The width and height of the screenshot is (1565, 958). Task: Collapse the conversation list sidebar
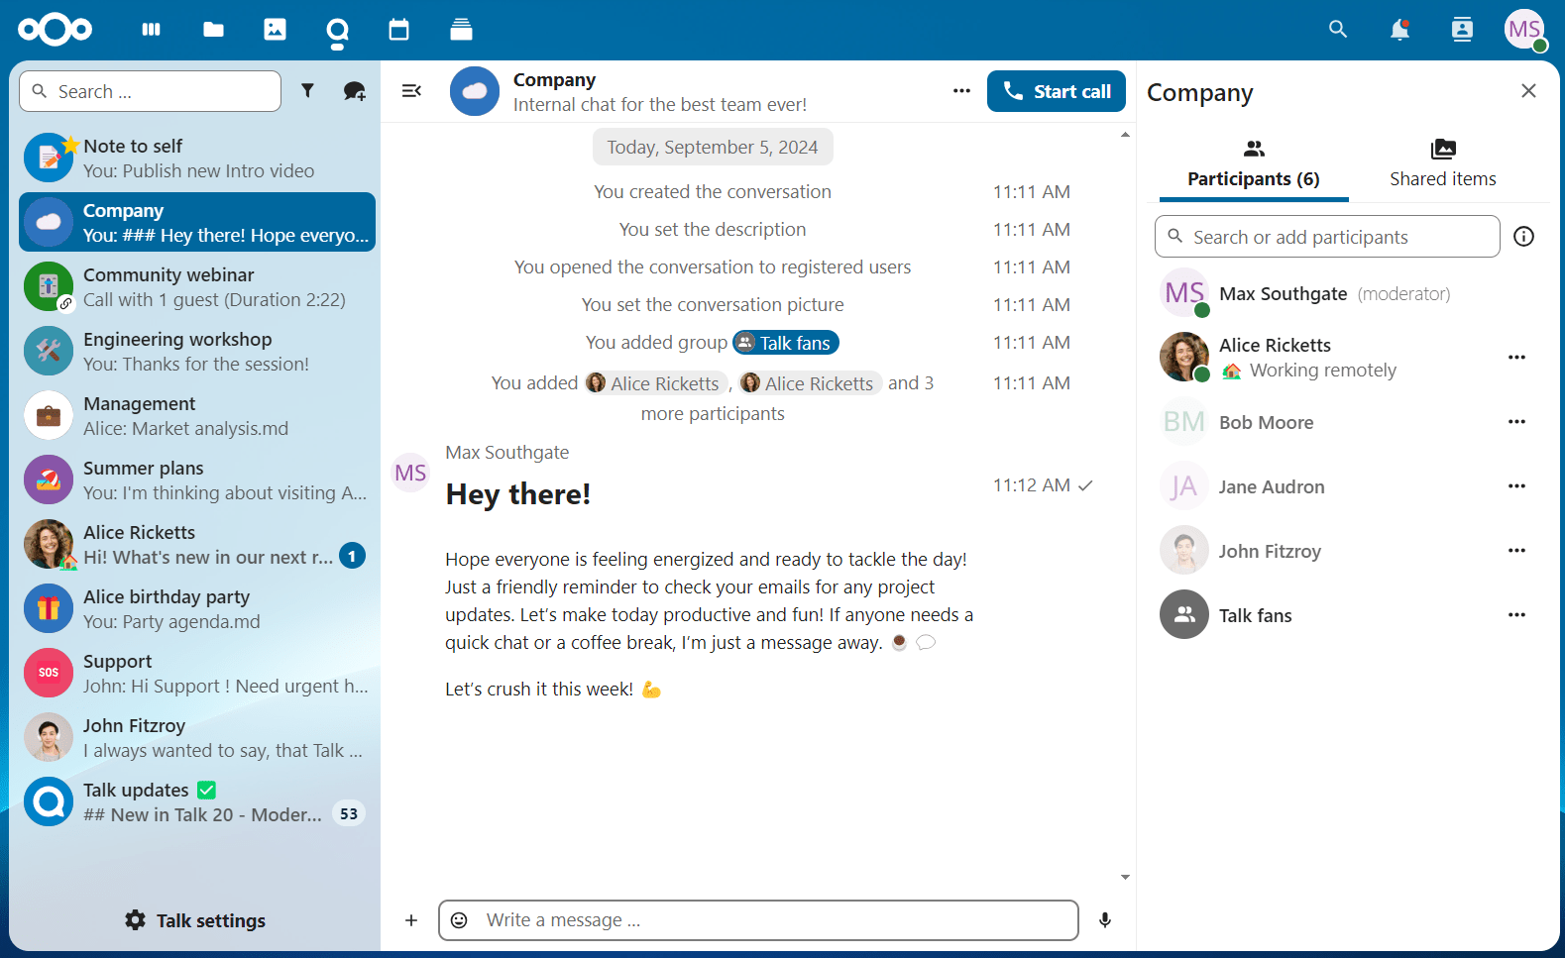(411, 91)
